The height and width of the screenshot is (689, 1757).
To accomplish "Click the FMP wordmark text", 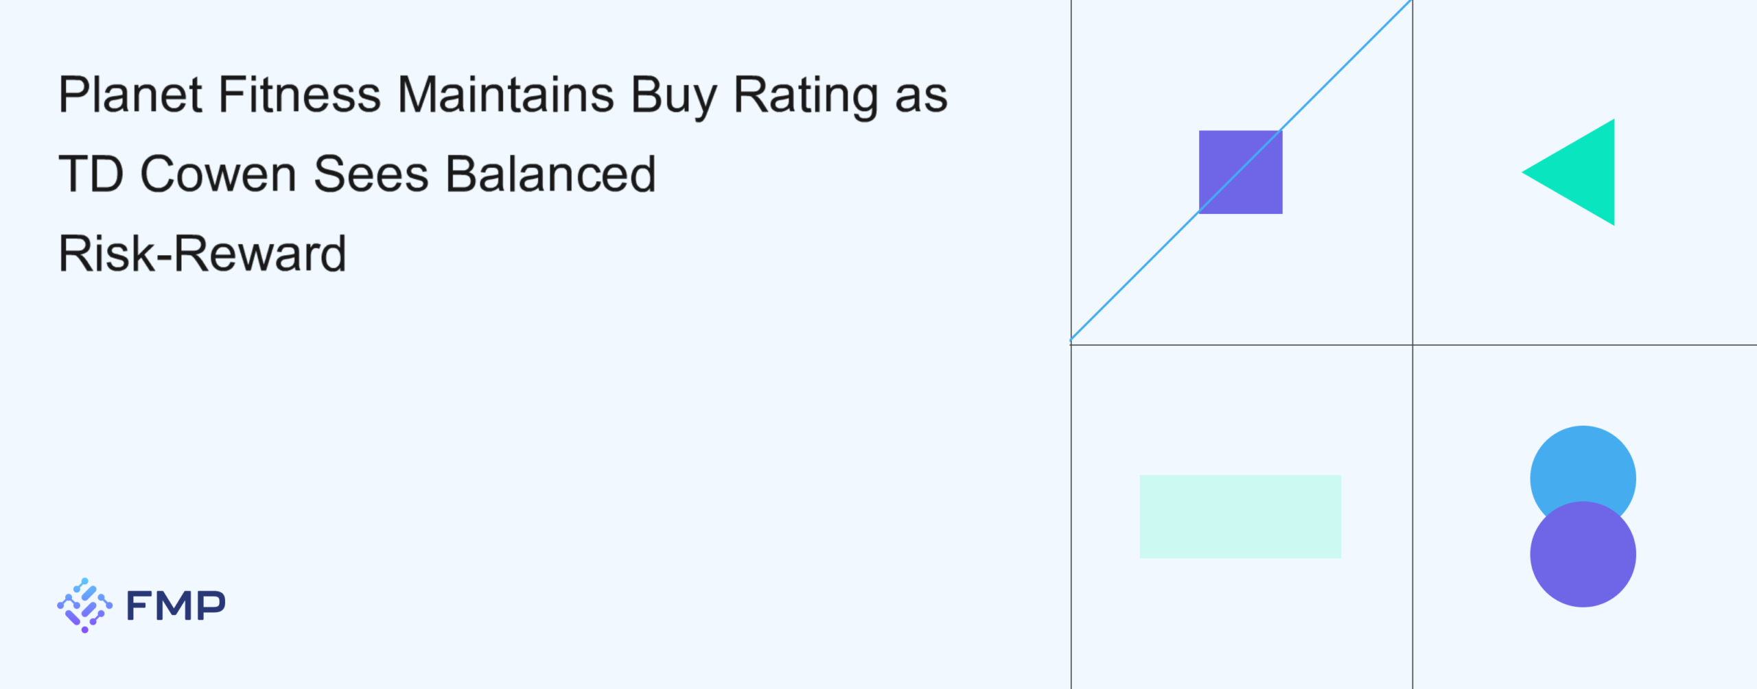I will (176, 606).
